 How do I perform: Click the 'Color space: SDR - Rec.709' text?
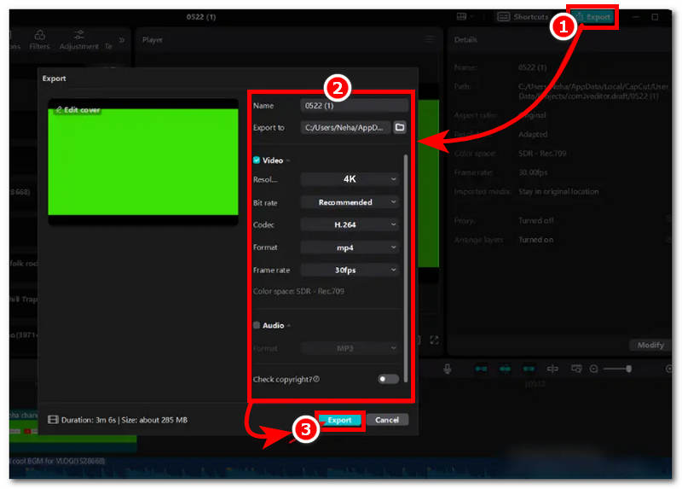pyautogui.click(x=298, y=291)
